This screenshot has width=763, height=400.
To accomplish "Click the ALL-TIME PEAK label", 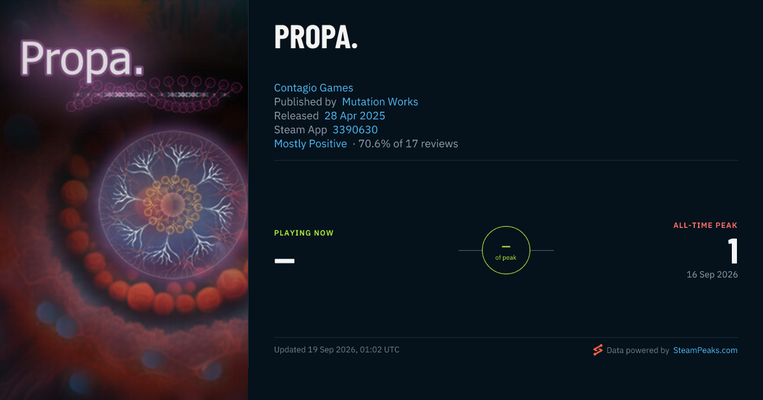I will coord(706,225).
